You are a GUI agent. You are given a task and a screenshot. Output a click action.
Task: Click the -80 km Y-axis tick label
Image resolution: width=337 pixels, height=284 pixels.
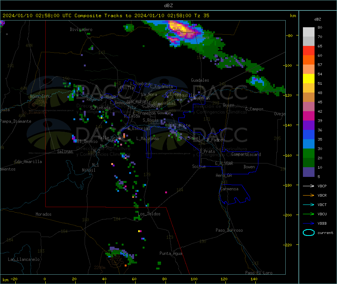289,35
